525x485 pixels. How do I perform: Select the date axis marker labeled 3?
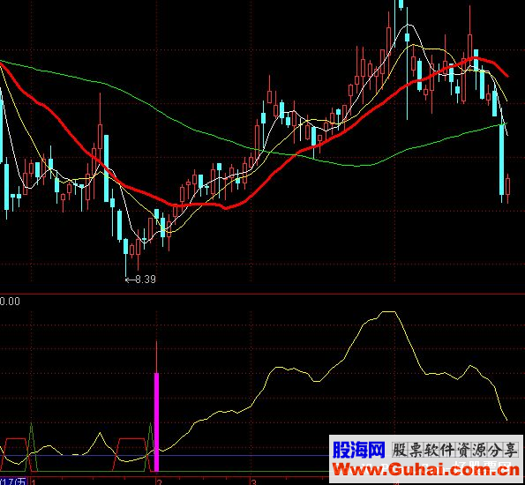click(254, 482)
